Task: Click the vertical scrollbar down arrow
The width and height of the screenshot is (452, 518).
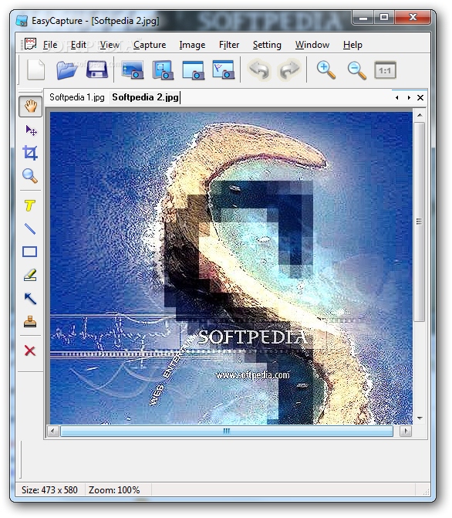Action: tap(420, 418)
